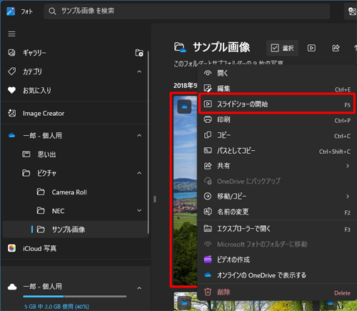Expand the NEC folder
Screen dimensions: 357x311
pos(139,210)
